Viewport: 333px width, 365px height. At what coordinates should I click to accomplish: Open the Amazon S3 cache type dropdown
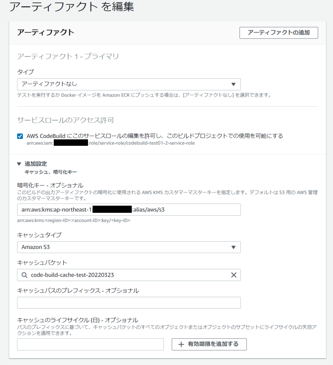tap(128, 247)
